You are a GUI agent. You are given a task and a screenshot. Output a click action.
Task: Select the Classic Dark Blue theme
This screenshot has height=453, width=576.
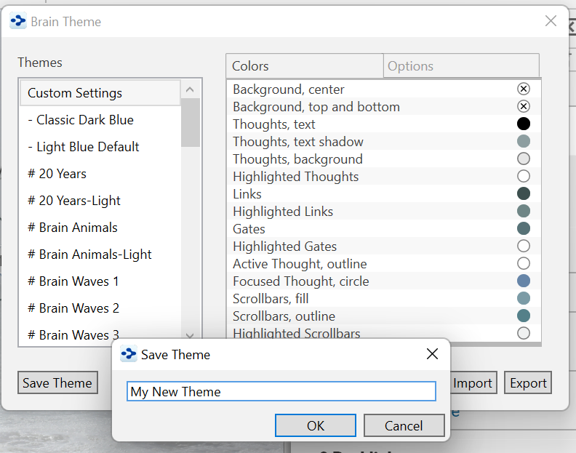85,120
